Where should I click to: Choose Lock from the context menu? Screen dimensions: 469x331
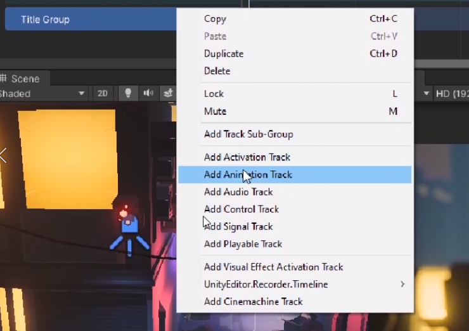coord(214,94)
